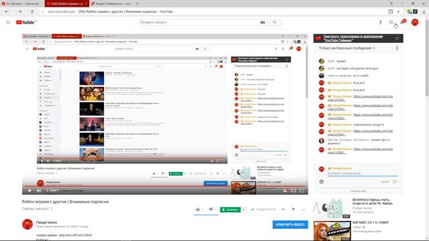
Task: Click chat message подпишитесь на друга
Action: tap(368, 125)
